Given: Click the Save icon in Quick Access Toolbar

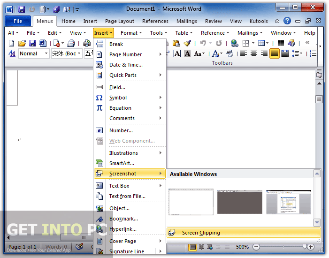Looking at the screenshot, I should [x=22, y=9].
